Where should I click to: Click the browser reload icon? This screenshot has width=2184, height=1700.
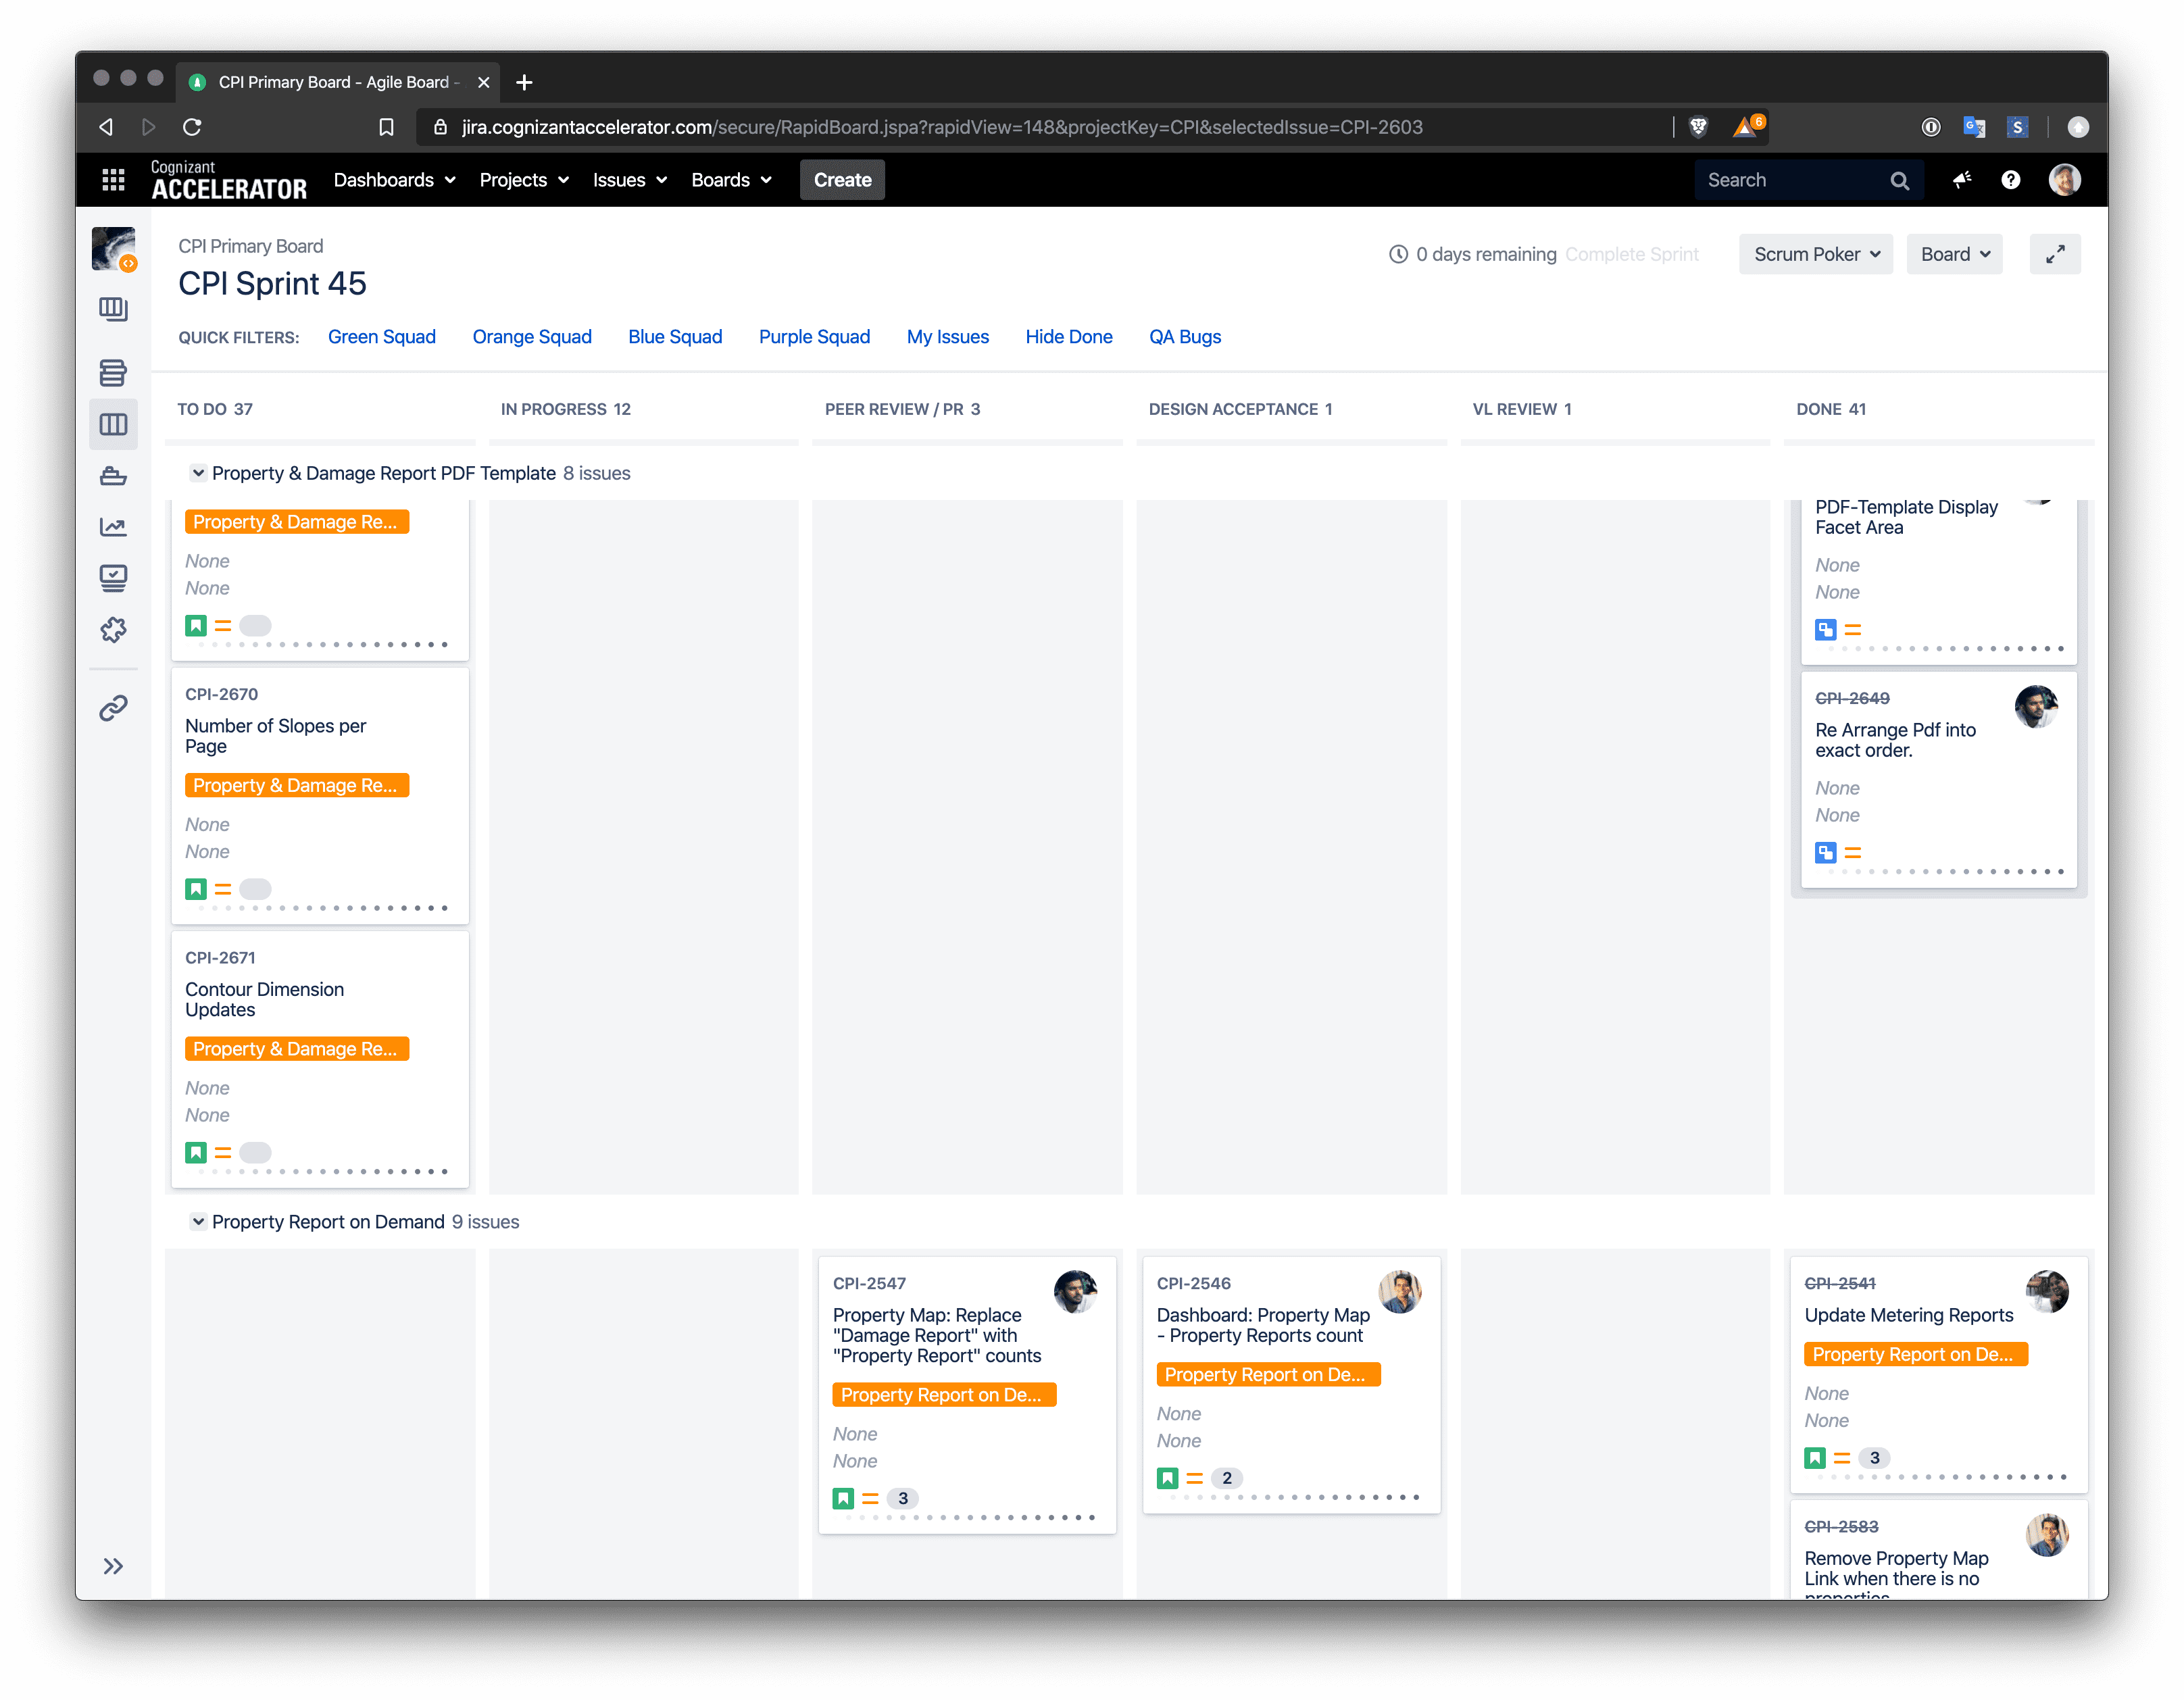point(192,127)
